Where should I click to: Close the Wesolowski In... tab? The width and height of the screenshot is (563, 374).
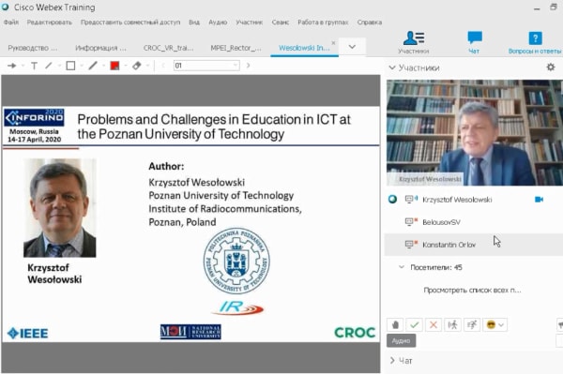click(333, 43)
